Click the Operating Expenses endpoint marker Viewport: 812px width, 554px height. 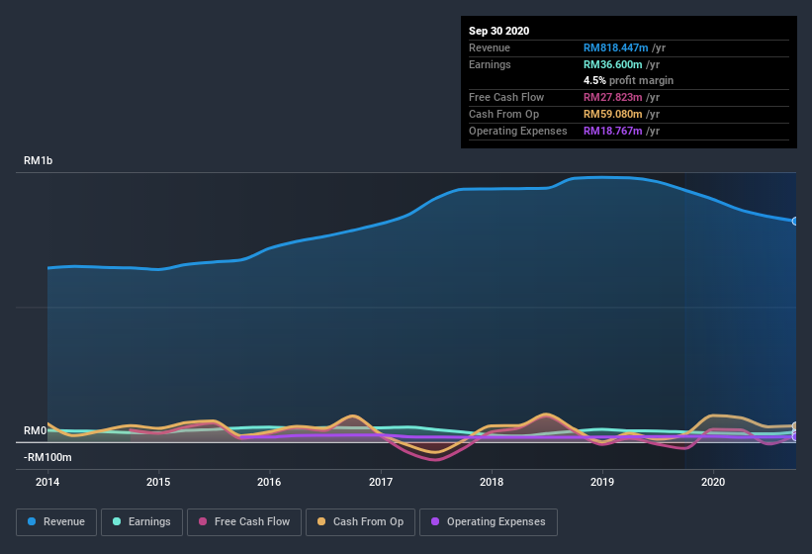point(795,436)
